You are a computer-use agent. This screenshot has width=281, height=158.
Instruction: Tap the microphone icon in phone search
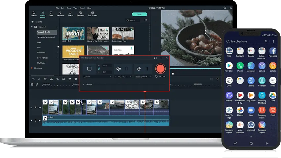pyautogui.click(x=266, y=41)
